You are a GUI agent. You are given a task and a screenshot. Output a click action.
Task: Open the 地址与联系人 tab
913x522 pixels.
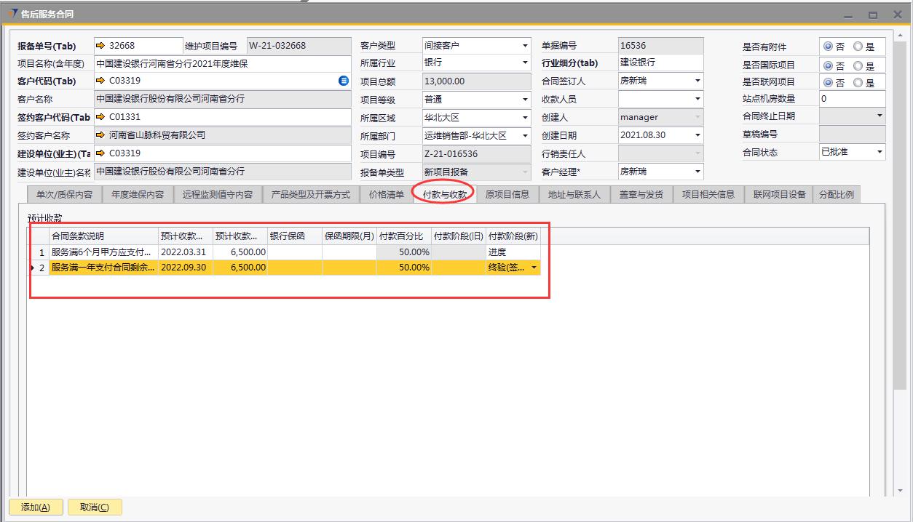[574, 195]
